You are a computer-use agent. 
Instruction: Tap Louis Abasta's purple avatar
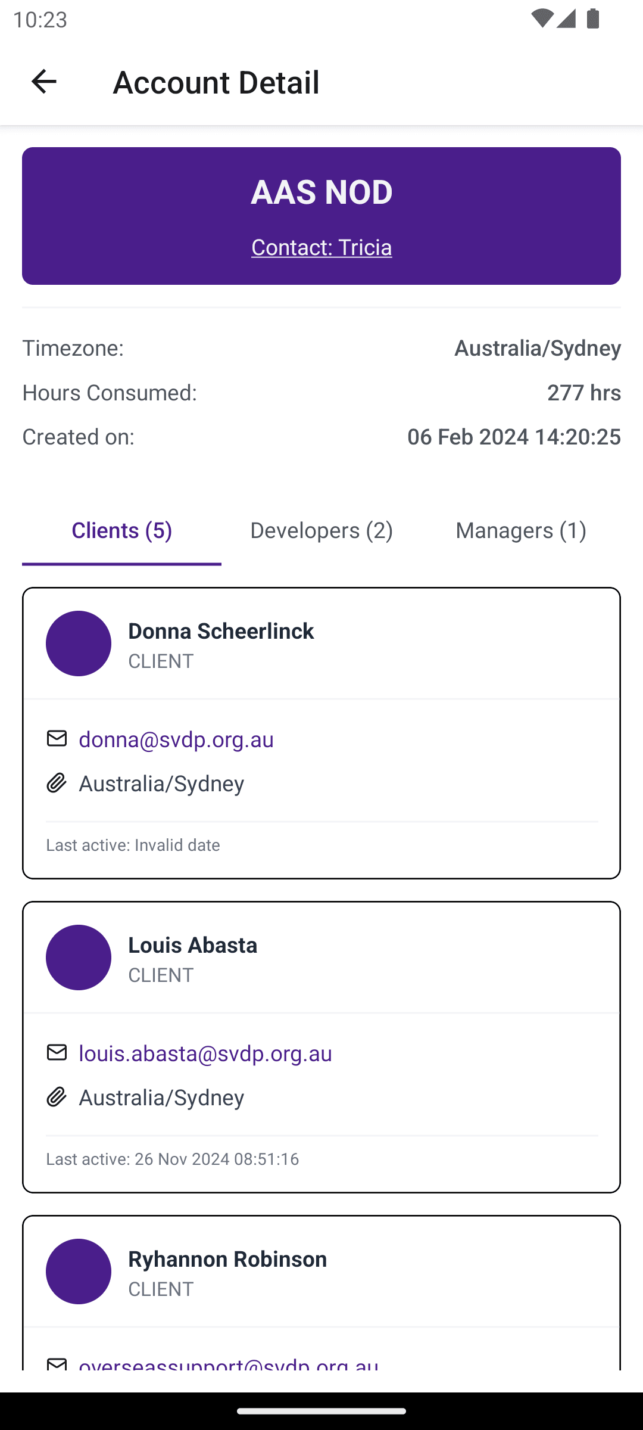tap(79, 958)
